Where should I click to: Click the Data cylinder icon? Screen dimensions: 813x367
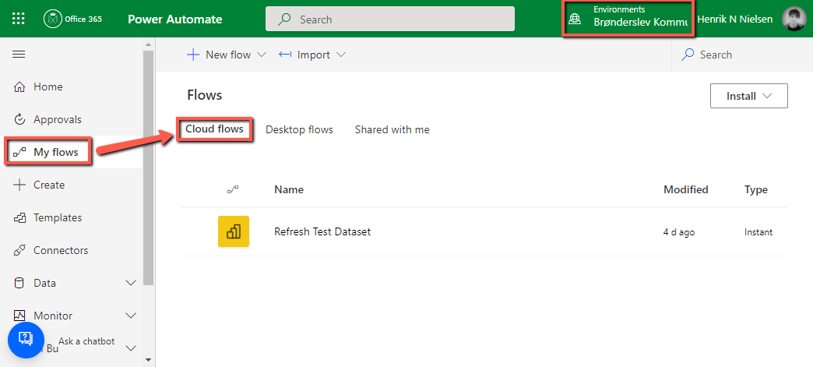19,283
